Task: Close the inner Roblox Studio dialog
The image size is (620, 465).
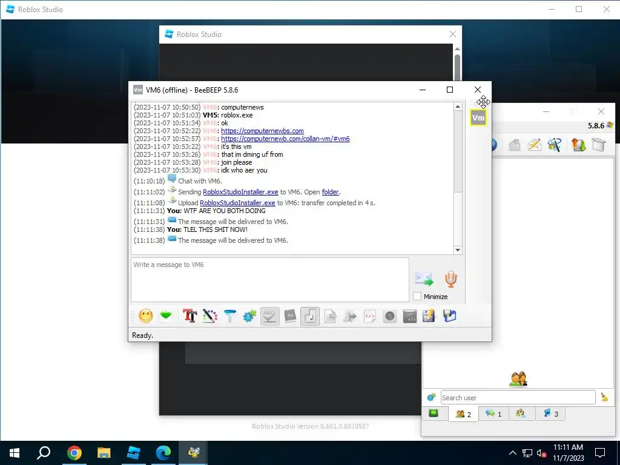Action: (453, 35)
